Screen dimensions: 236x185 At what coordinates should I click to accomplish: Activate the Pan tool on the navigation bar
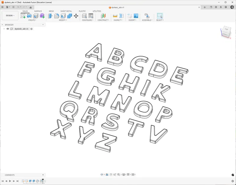pyautogui.click(x=111, y=175)
